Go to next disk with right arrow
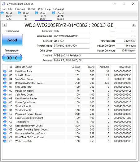The height and width of the screenshot is (162, 140). (134, 25)
